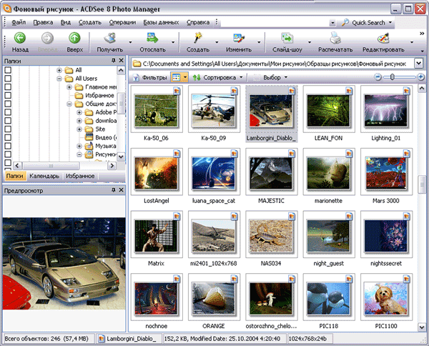
Task: Tick the checkbox beside Музыка row
Action: pos(8,146)
